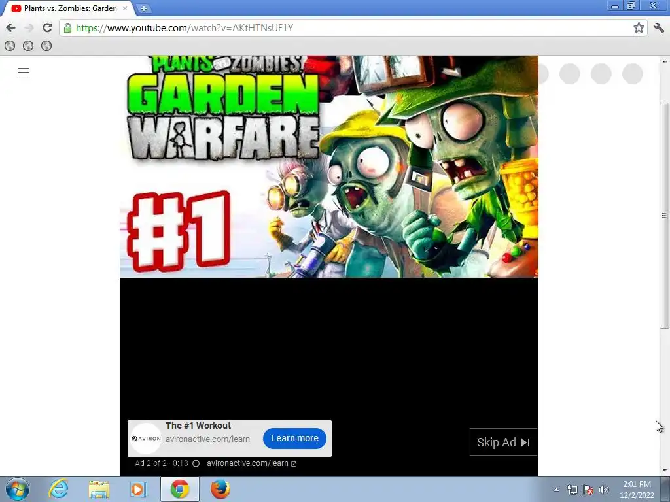Open avironactive.com/learn link in ad card
The image size is (670, 502).
(207, 439)
